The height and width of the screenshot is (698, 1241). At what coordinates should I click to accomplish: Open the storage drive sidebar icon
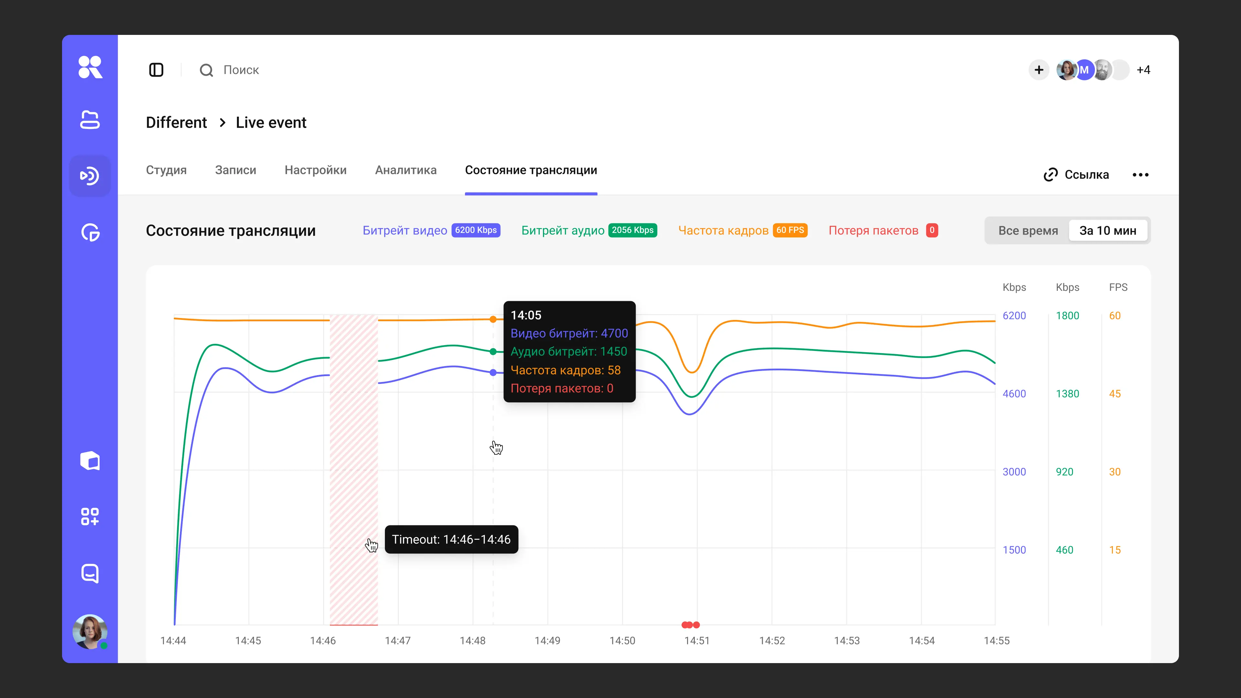click(x=90, y=120)
